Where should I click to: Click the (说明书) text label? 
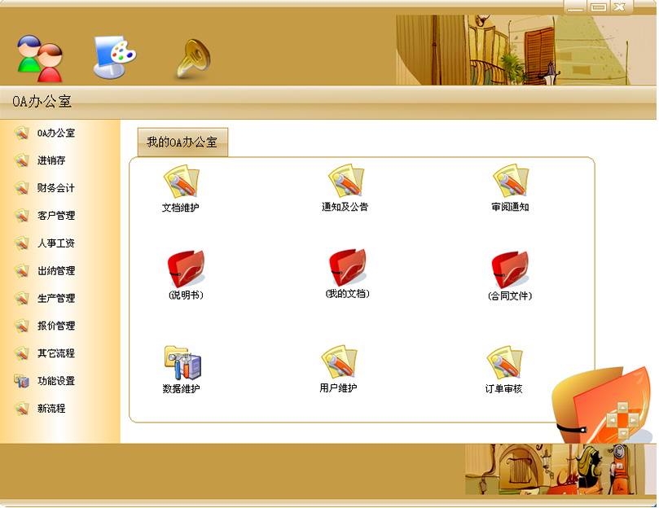point(186,296)
